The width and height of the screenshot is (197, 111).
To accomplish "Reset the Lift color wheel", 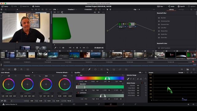I will click(x=16, y=76).
